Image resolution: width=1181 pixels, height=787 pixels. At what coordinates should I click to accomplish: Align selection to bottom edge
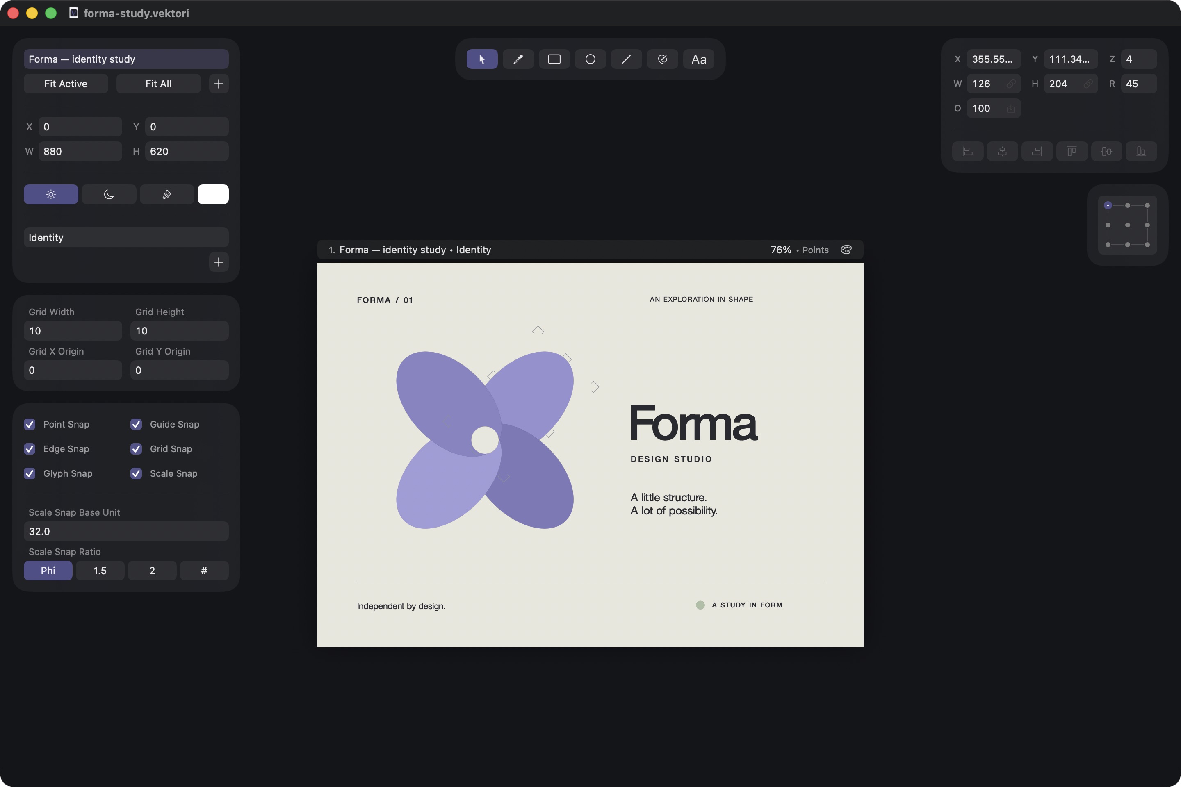pos(1141,151)
